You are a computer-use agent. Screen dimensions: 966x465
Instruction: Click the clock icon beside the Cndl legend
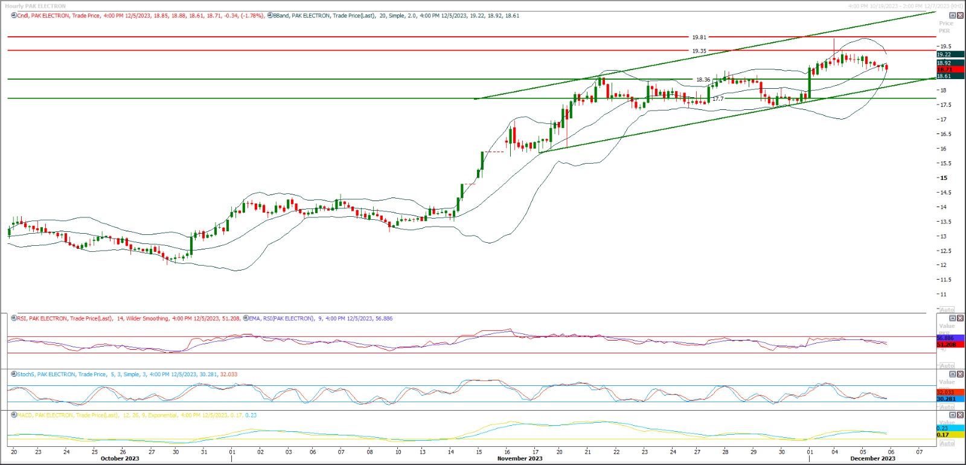point(14,16)
